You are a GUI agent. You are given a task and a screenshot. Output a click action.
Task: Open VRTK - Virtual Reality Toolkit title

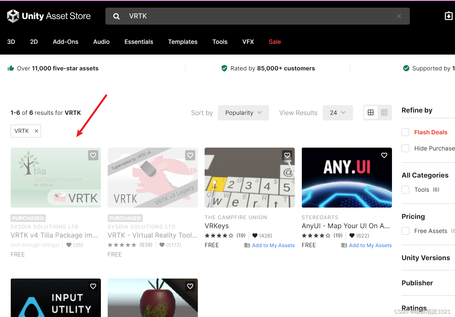tap(153, 235)
